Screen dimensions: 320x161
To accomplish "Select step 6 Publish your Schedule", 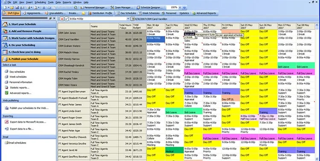I will click(x=29, y=59).
